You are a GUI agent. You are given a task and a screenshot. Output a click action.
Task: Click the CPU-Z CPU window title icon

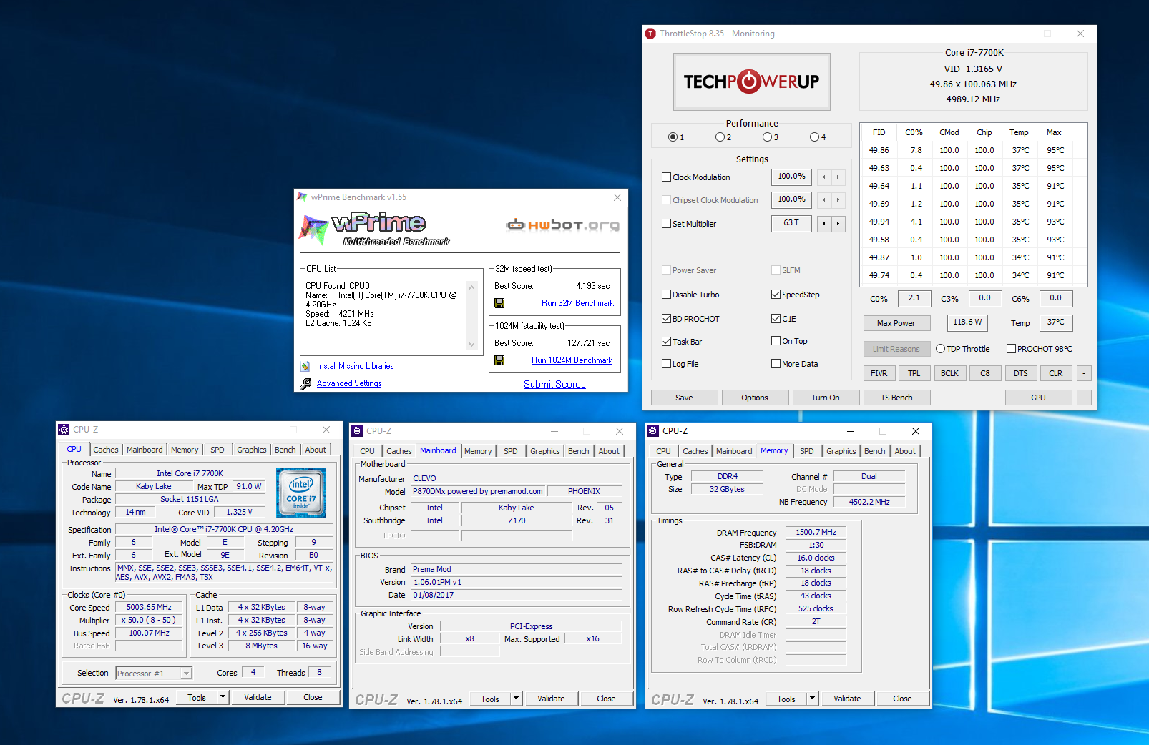(64, 430)
